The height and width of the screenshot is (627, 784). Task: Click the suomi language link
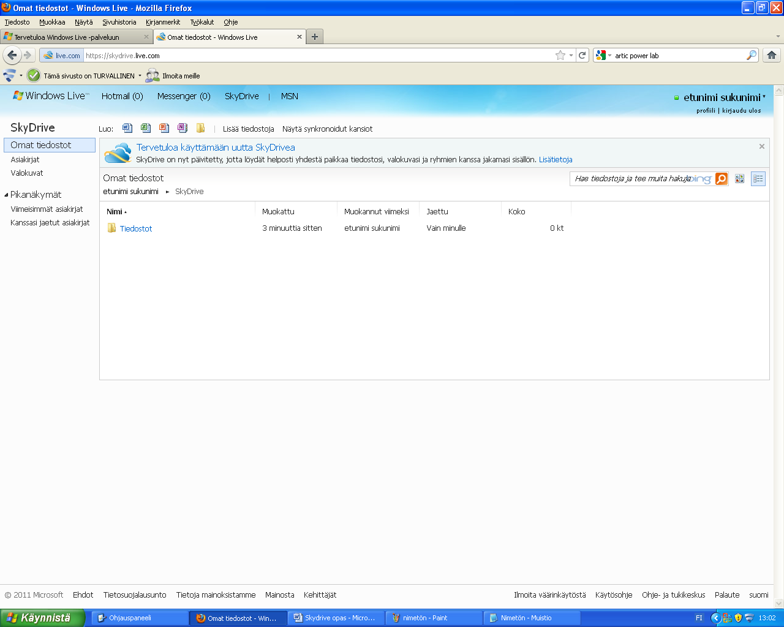(x=759, y=595)
